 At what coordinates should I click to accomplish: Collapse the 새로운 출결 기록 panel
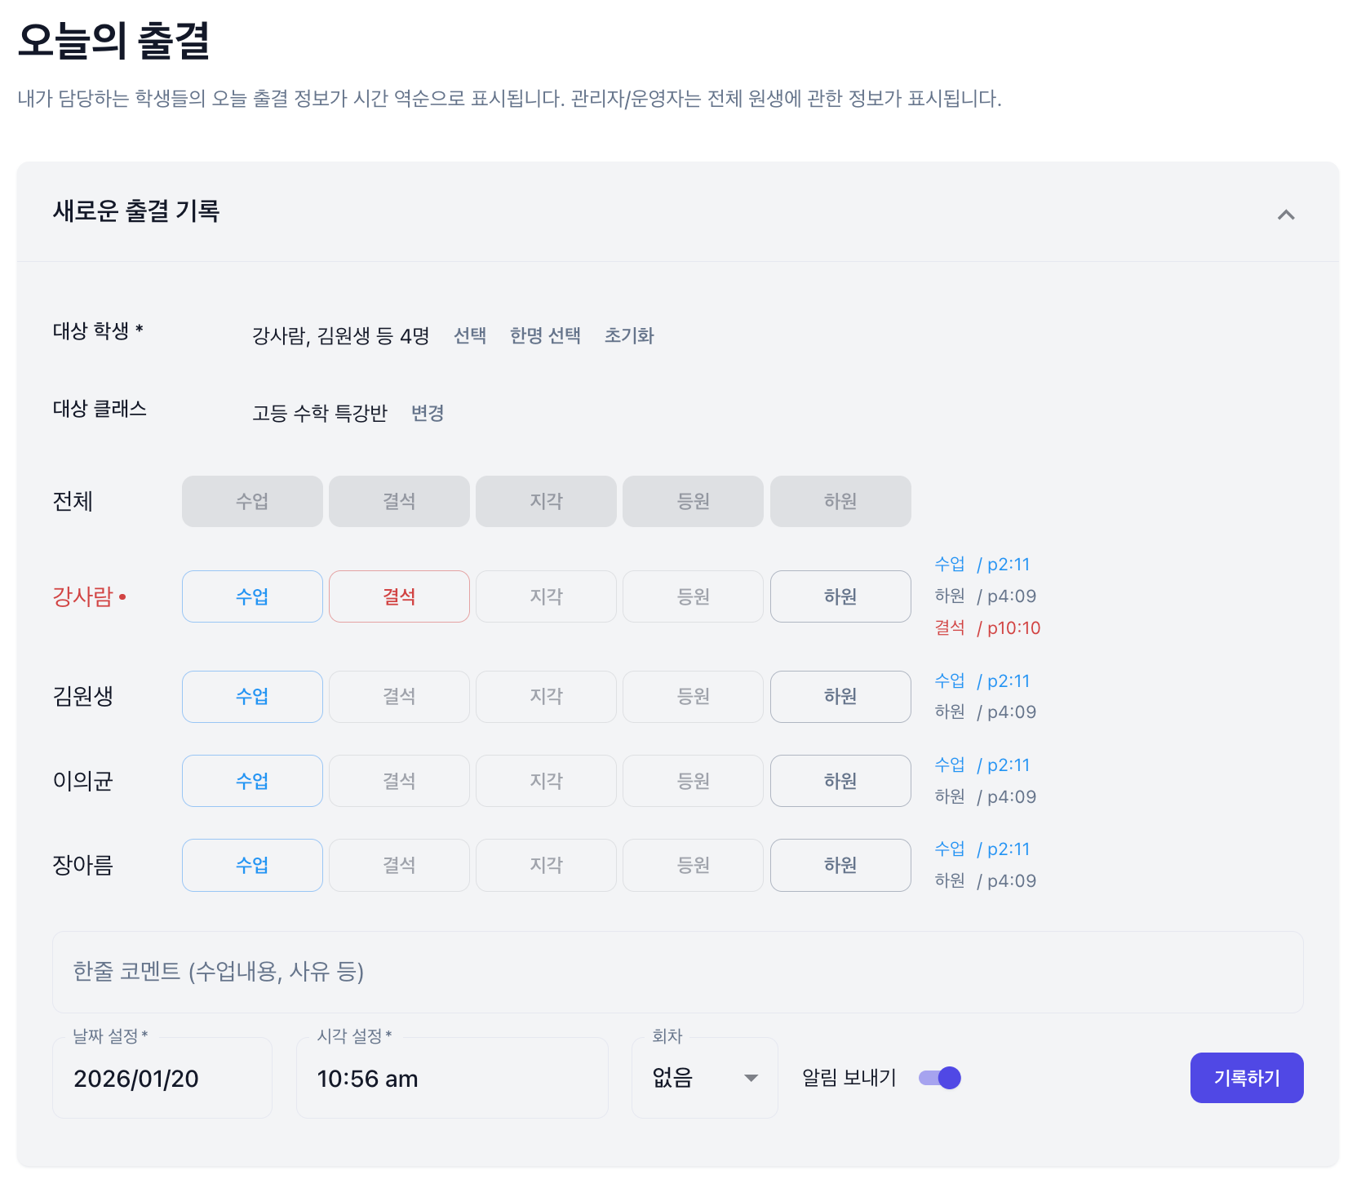click(x=1286, y=215)
